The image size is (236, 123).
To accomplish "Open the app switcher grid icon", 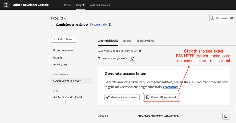I will tap(7, 5).
